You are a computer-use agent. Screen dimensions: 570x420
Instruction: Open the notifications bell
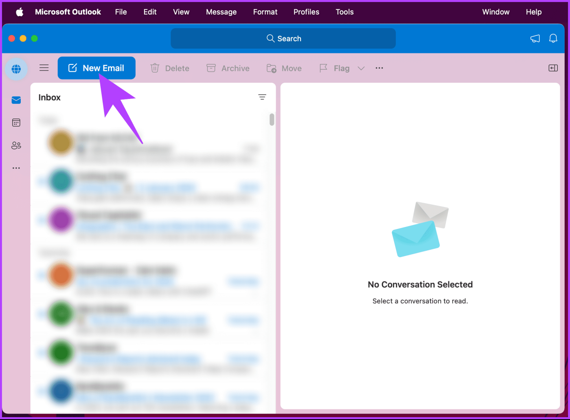[x=553, y=38]
